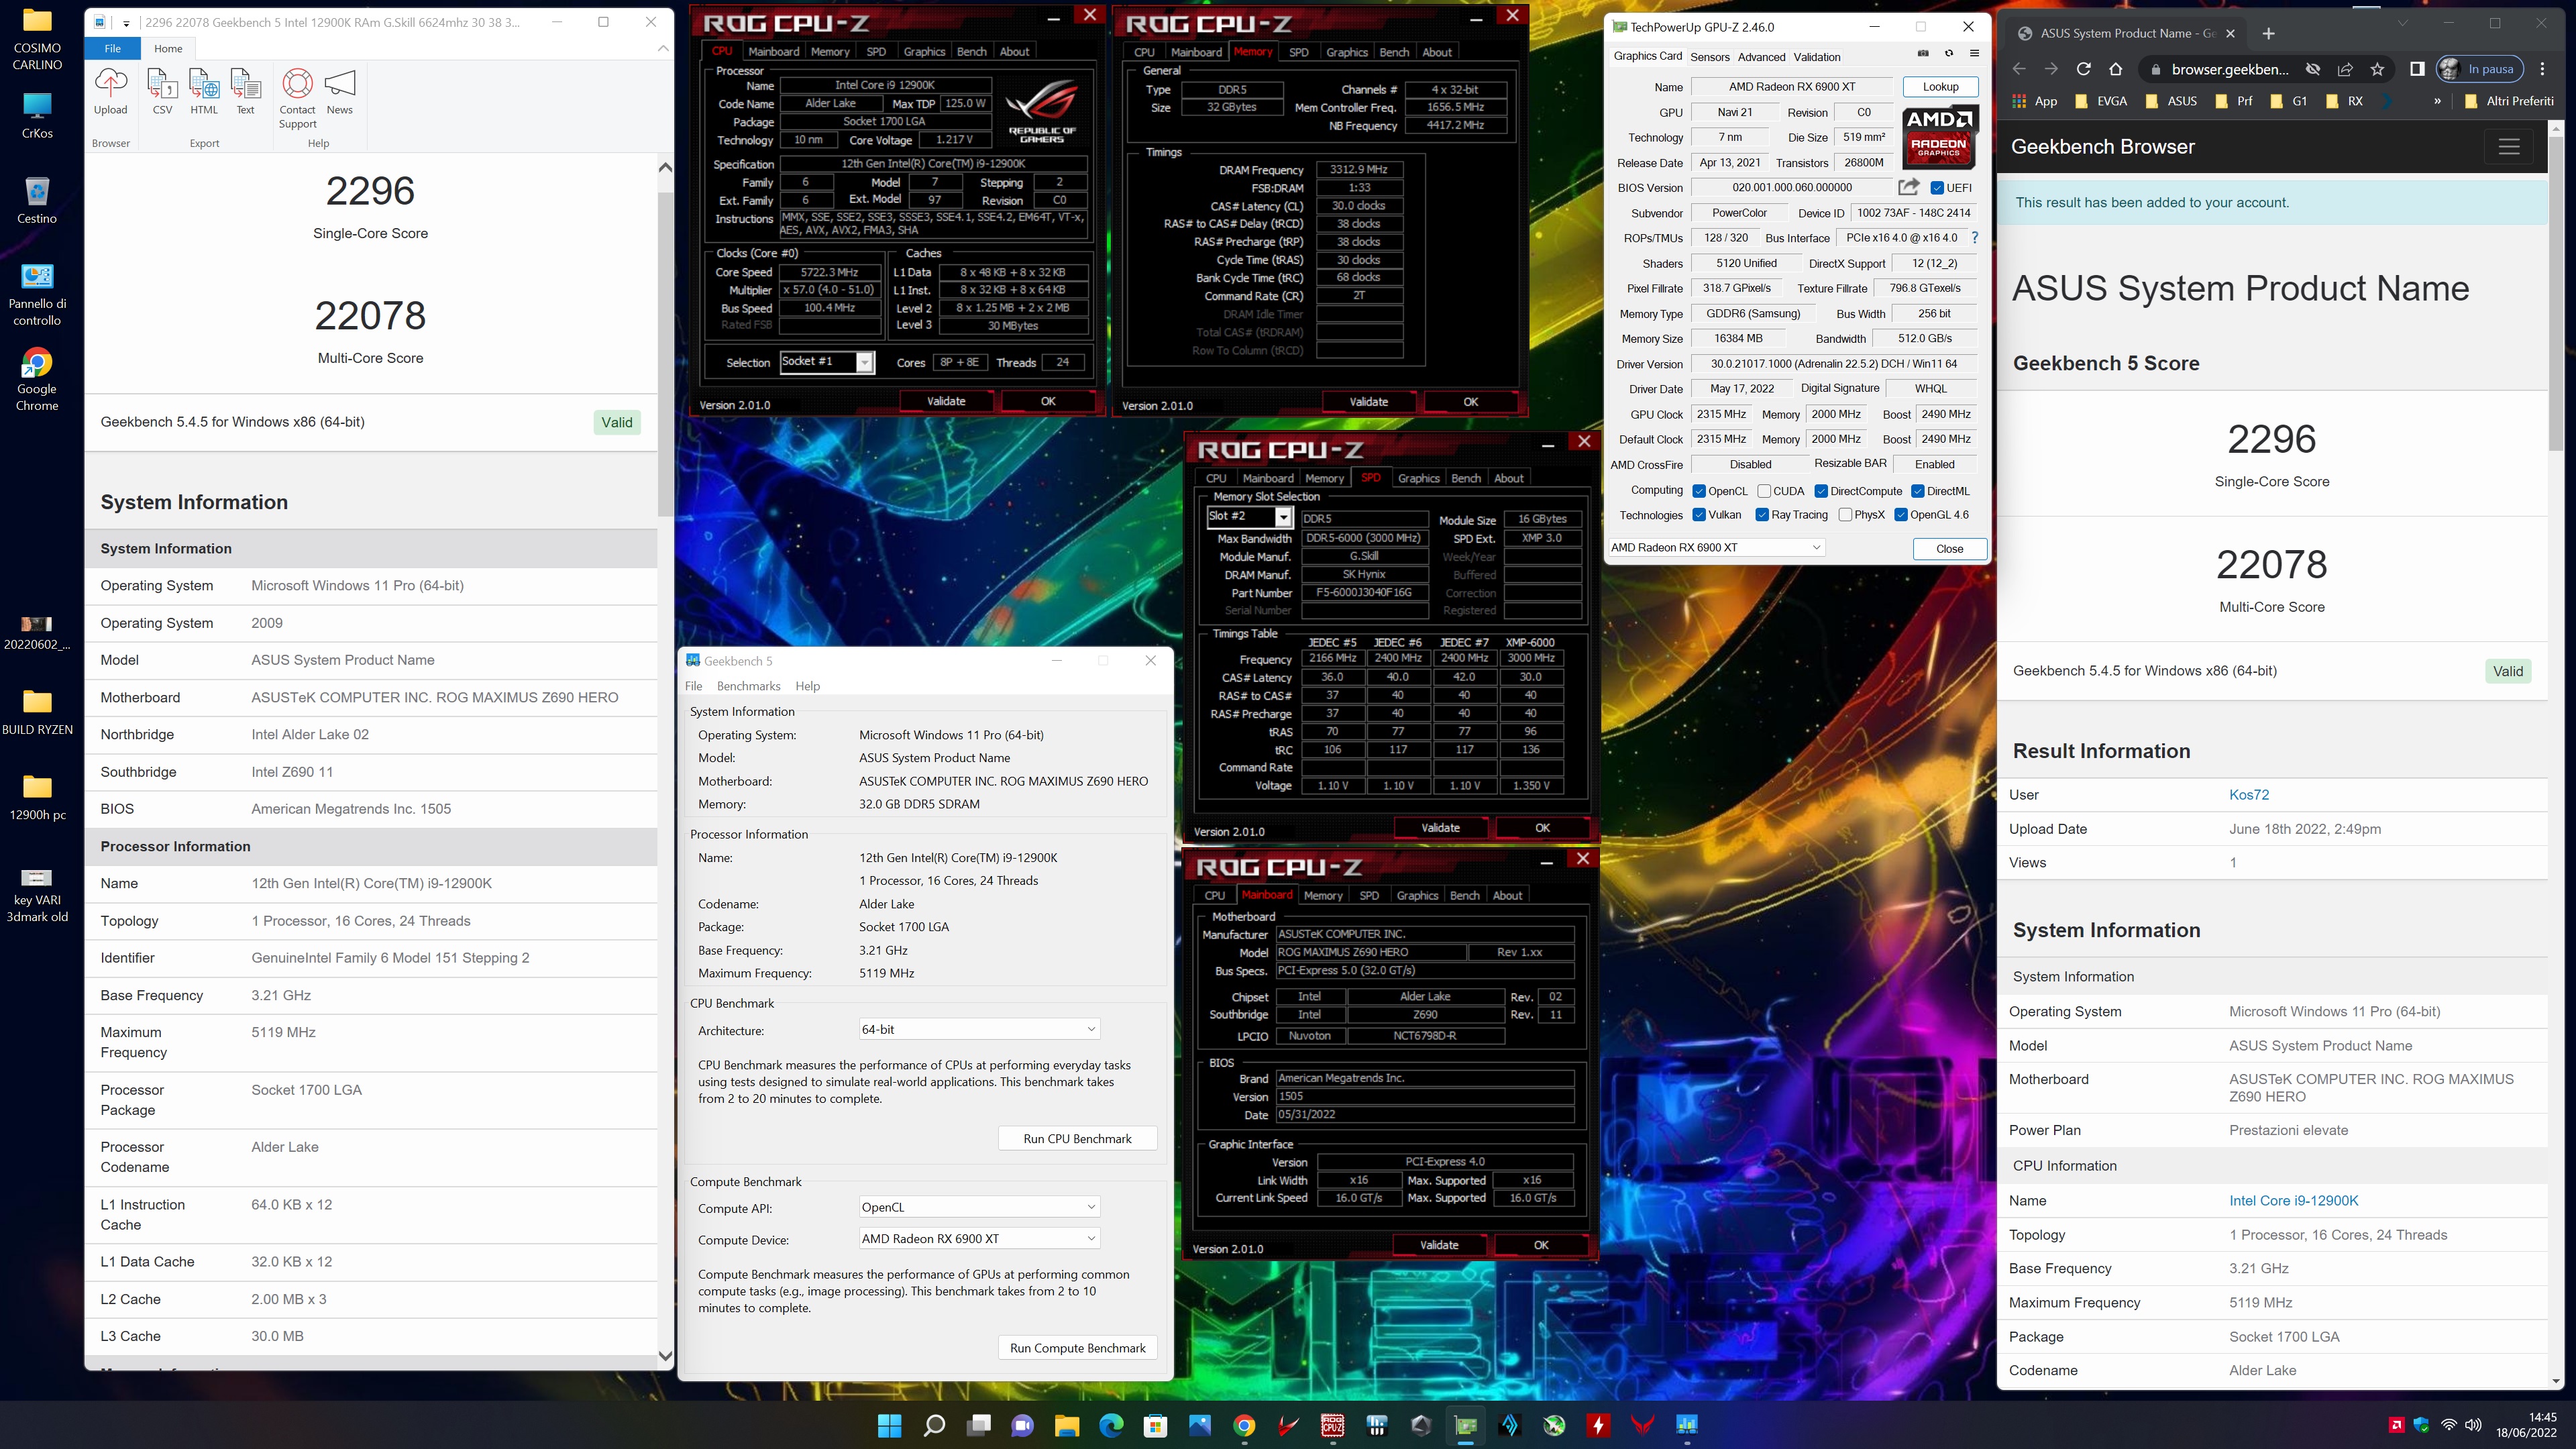Reload the Geekbench Browser page in Chrome
Screen dimensions: 2576x1449
pos(2083,69)
